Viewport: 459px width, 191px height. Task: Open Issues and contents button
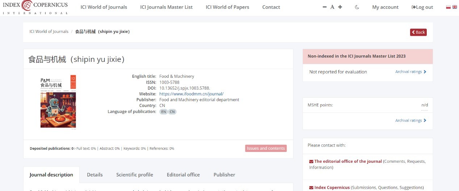pos(266,148)
